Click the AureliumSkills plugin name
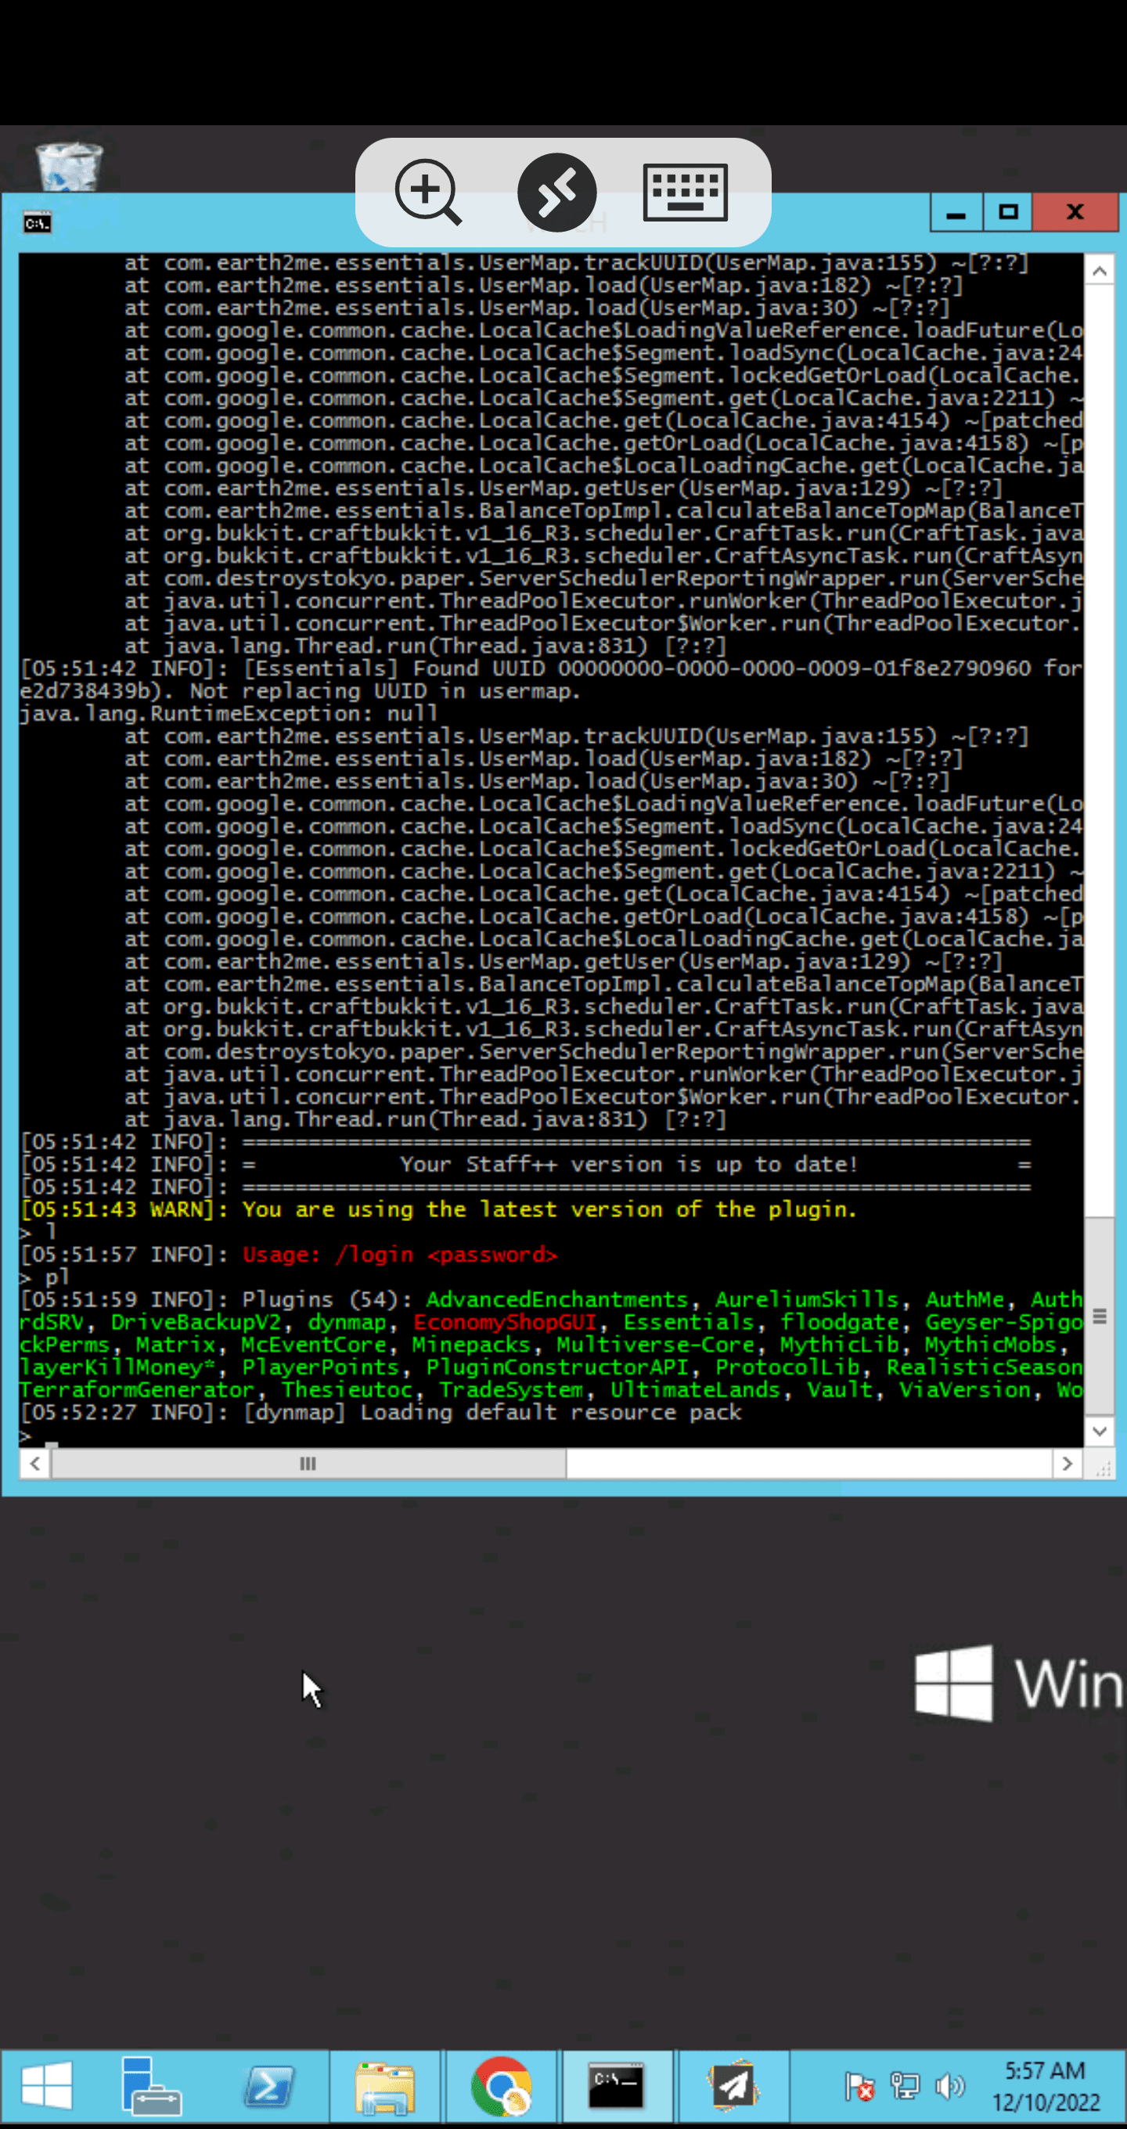The height and width of the screenshot is (2129, 1127). pyautogui.click(x=806, y=1300)
